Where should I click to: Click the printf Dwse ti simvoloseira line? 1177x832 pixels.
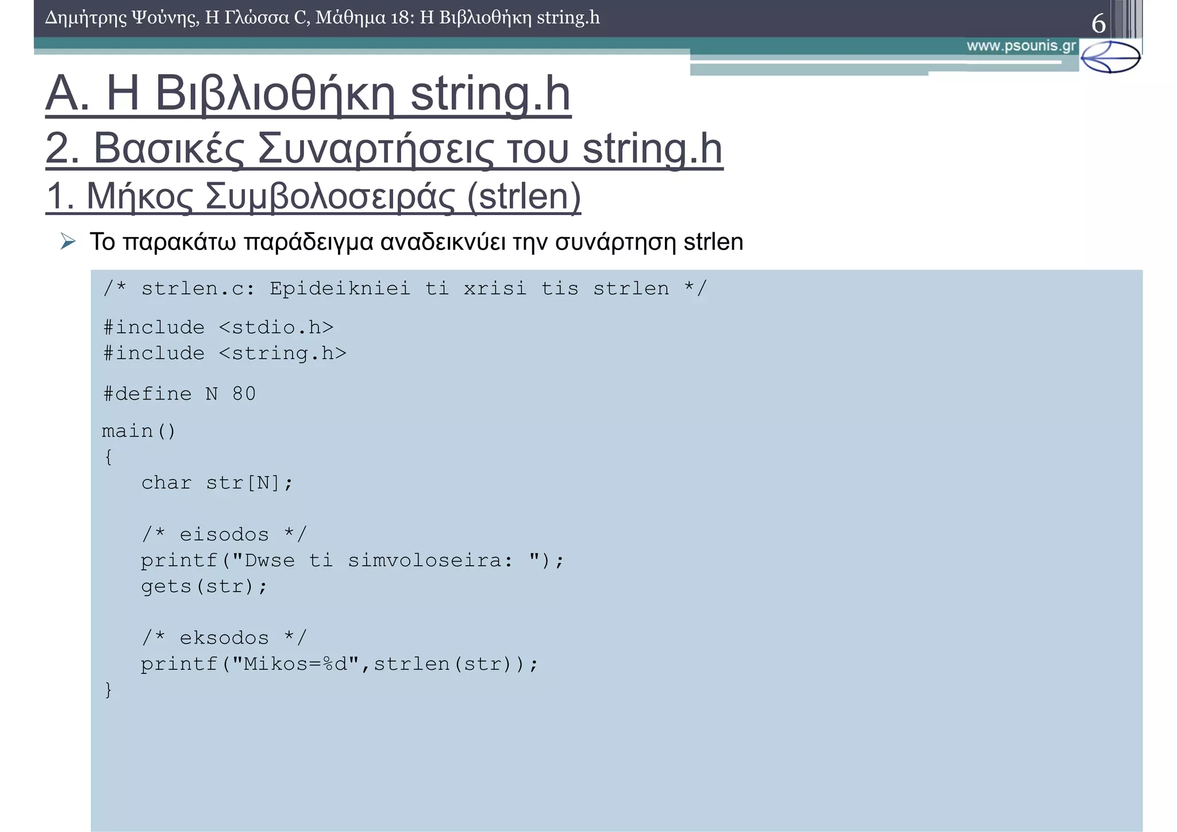352,560
